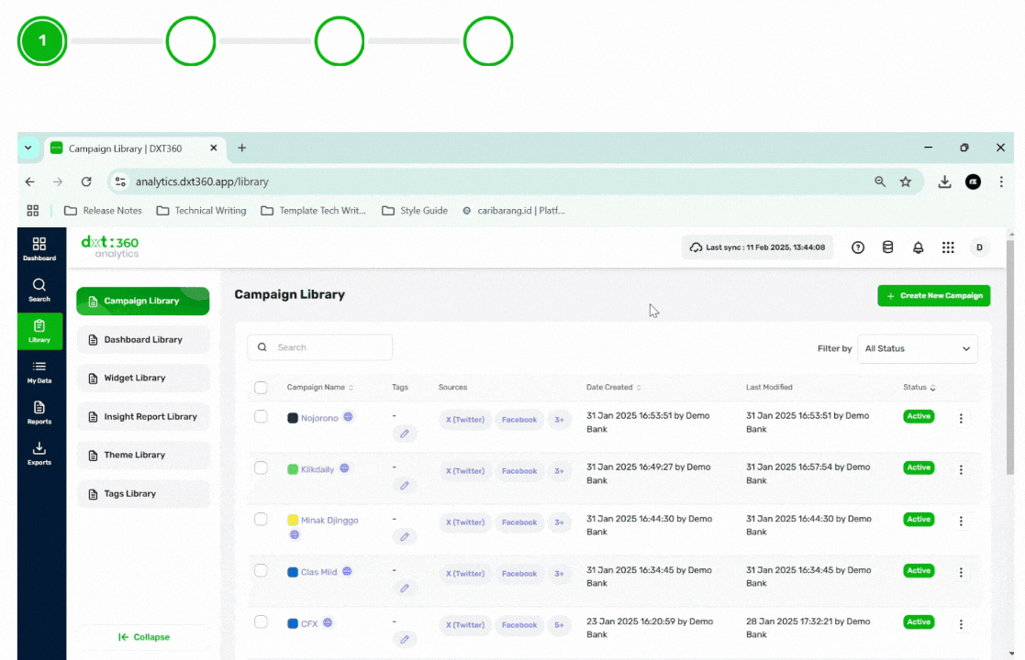Open Theme Library
This screenshot has width=1025, height=660.
pos(142,455)
